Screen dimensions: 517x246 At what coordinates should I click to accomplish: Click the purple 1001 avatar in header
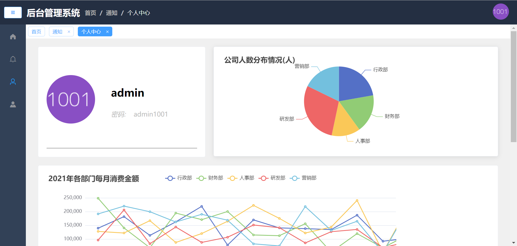pyautogui.click(x=501, y=12)
